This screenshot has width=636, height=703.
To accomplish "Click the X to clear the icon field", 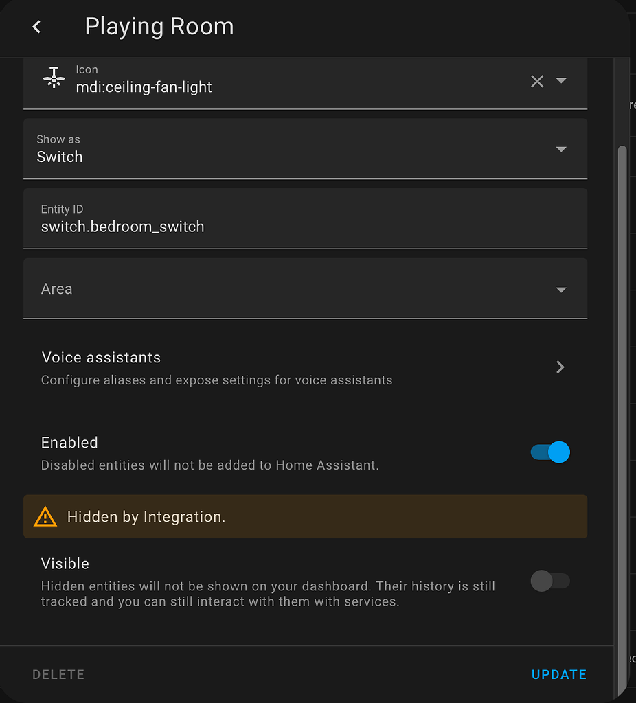I will 537,81.
